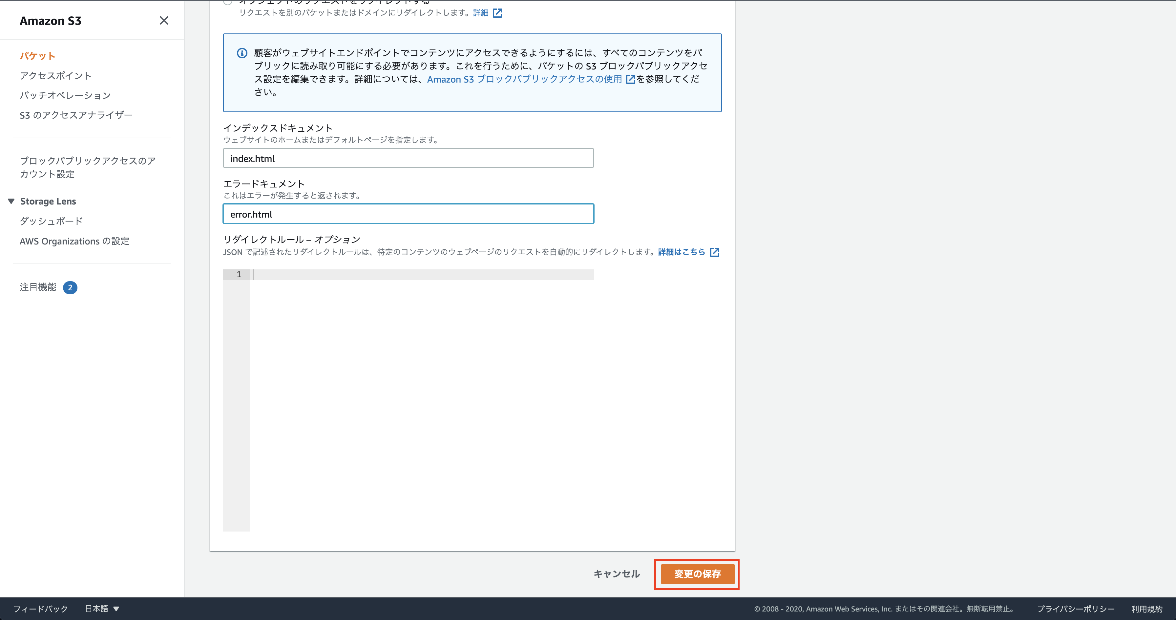Click external icon next to 詳細はこちら
1176x620 pixels.
point(715,252)
